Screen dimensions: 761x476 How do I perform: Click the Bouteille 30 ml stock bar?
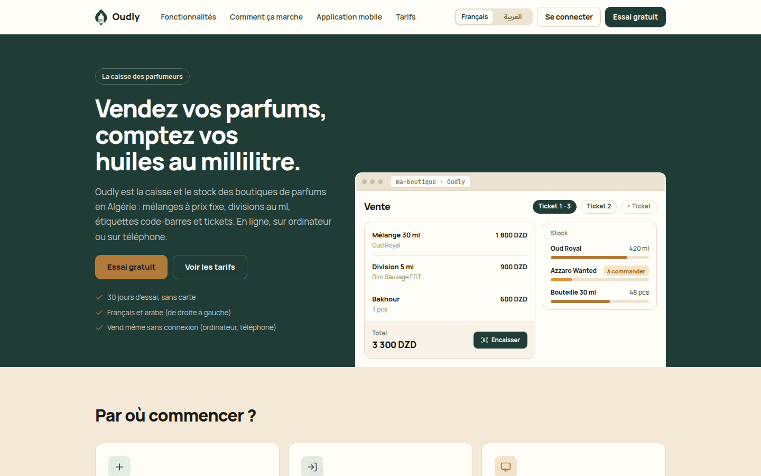pyautogui.click(x=600, y=301)
